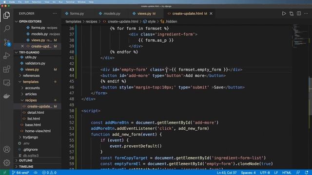Open validators.py in file tree
The width and height of the screenshot is (312, 175).
tap(35, 63)
